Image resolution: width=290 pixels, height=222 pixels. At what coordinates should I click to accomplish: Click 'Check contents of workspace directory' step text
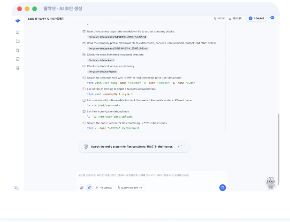click(x=111, y=66)
